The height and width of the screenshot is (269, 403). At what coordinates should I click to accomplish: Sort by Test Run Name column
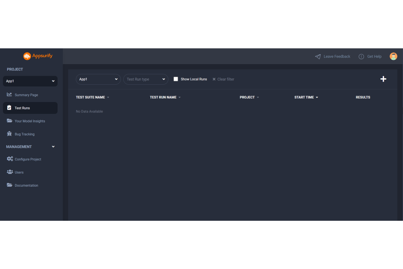coord(165,97)
